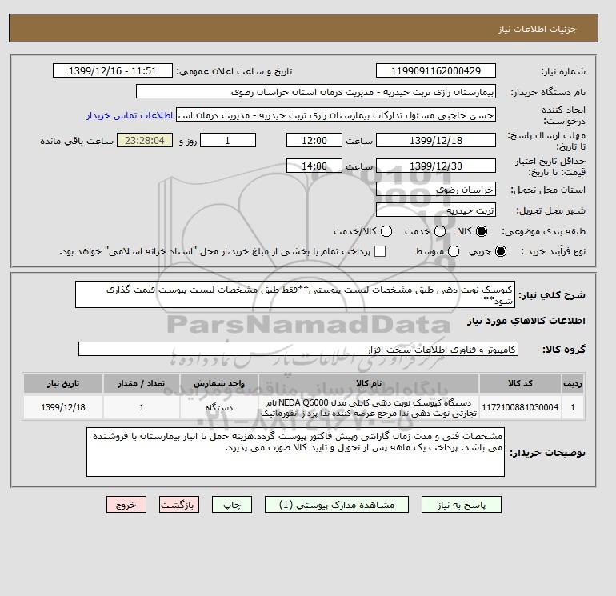This screenshot has width=616, height=596.
Task: Toggle the اسناد خزانه اسلامی payment checkbox
Action: pyautogui.click(x=380, y=251)
